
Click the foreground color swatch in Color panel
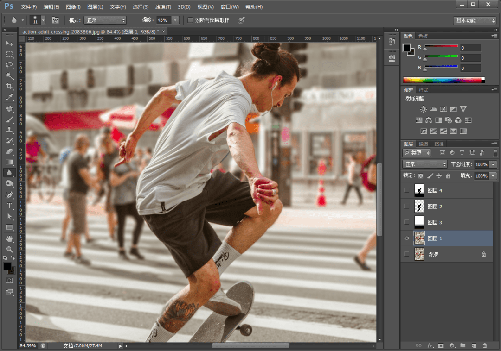tap(407, 48)
